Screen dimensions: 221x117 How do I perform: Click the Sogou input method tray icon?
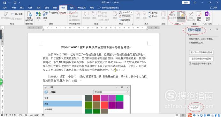pos(190,115)
